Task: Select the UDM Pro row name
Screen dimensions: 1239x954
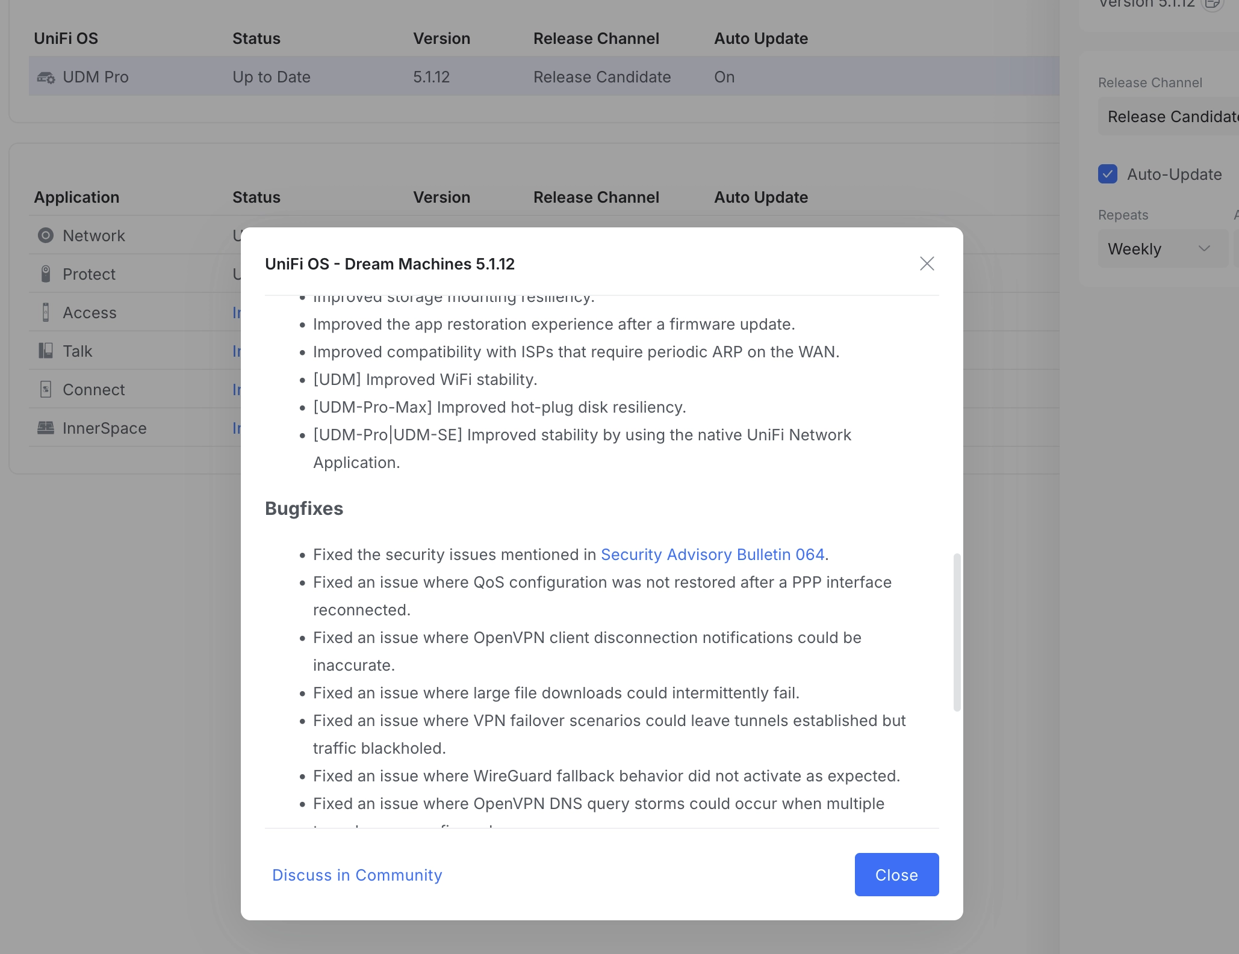Action: pos(96,77)
